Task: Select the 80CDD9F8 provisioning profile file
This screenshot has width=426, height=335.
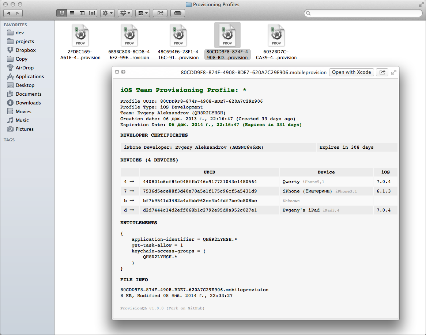Action: [227, 42]
